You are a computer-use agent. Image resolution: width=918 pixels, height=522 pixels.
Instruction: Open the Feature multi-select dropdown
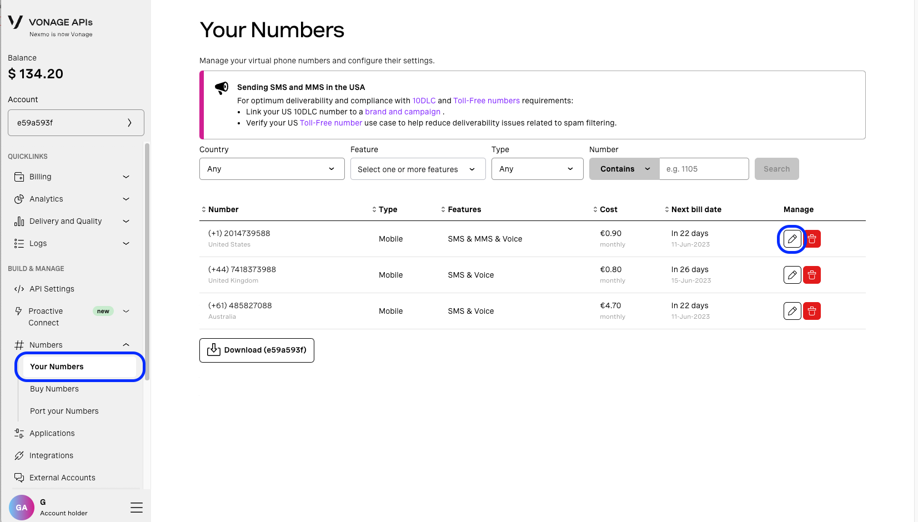pyautogui.click(x=418, y=169)
